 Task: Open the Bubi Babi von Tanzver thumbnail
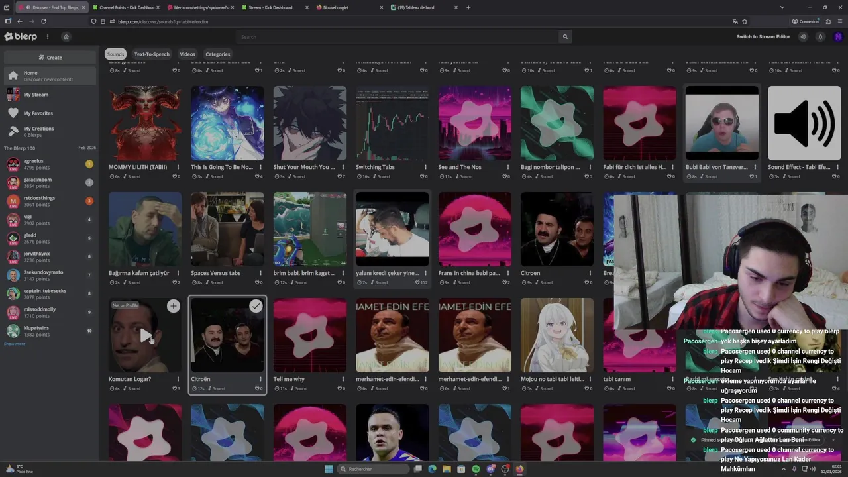point(721,123)
